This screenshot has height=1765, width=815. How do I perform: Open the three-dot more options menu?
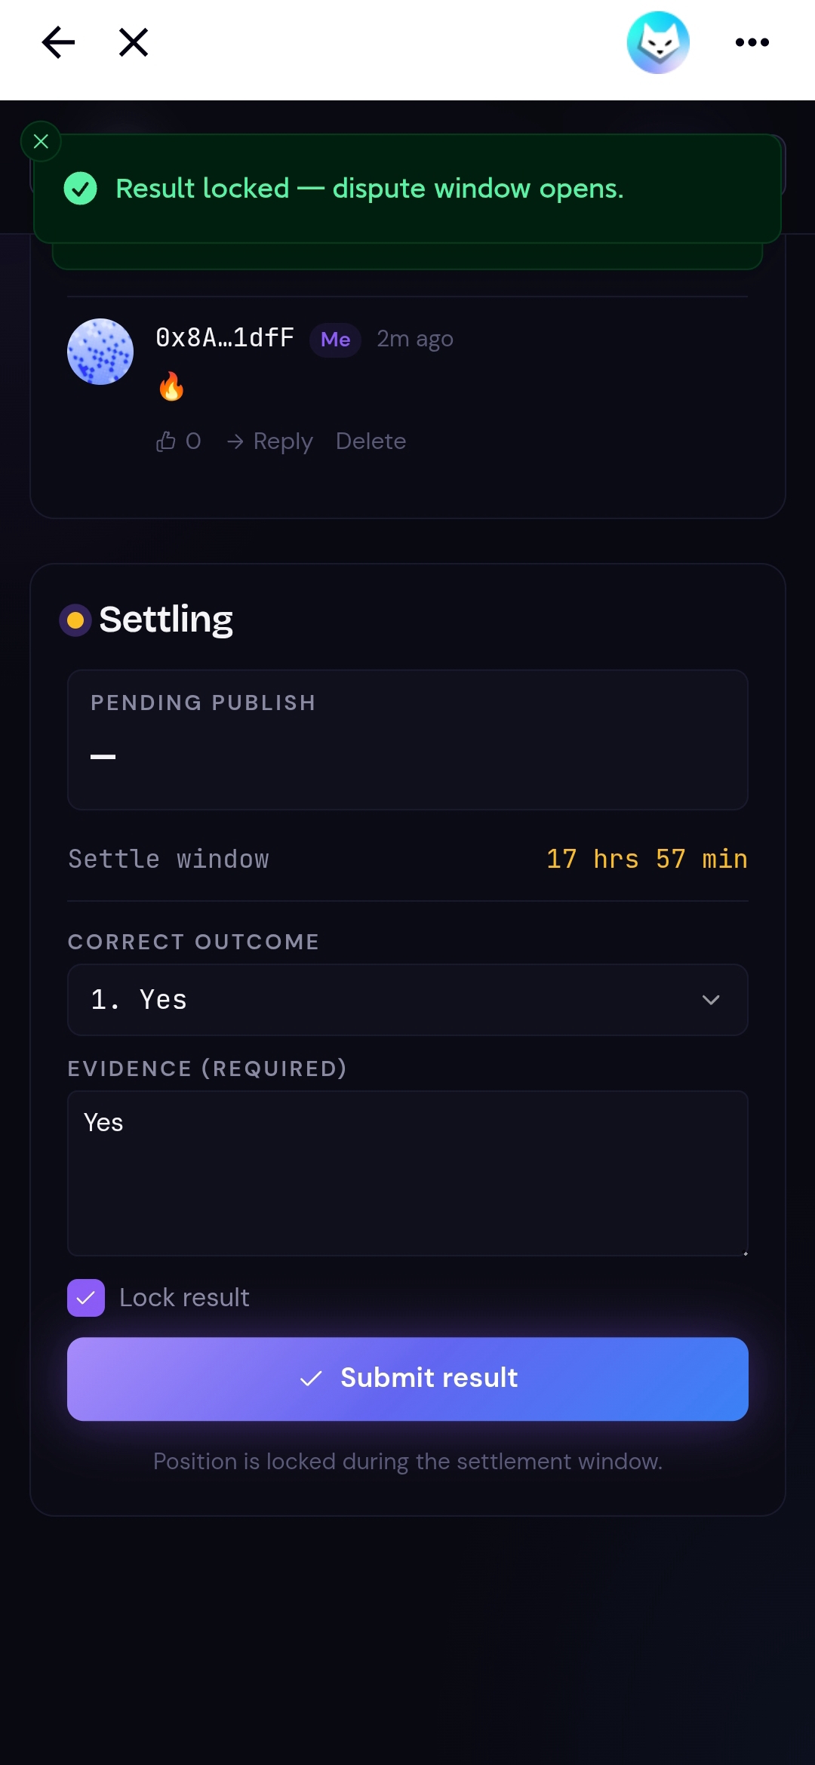(x=752, y=42)
